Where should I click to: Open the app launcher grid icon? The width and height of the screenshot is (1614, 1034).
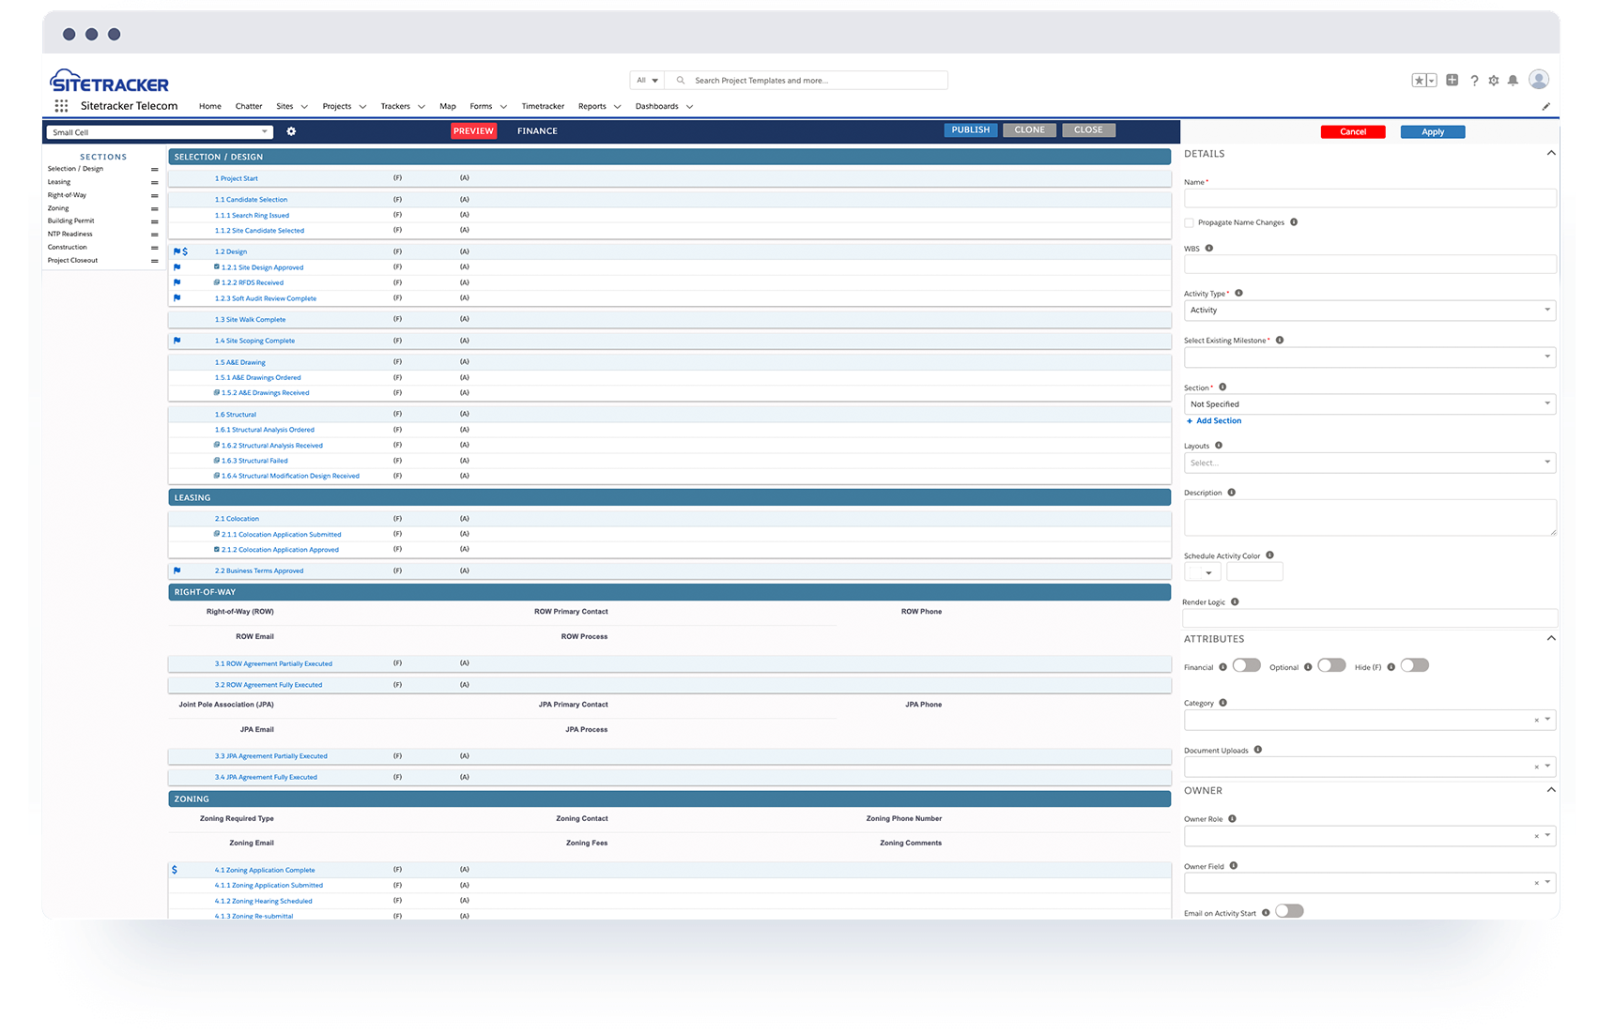[61, 106]
